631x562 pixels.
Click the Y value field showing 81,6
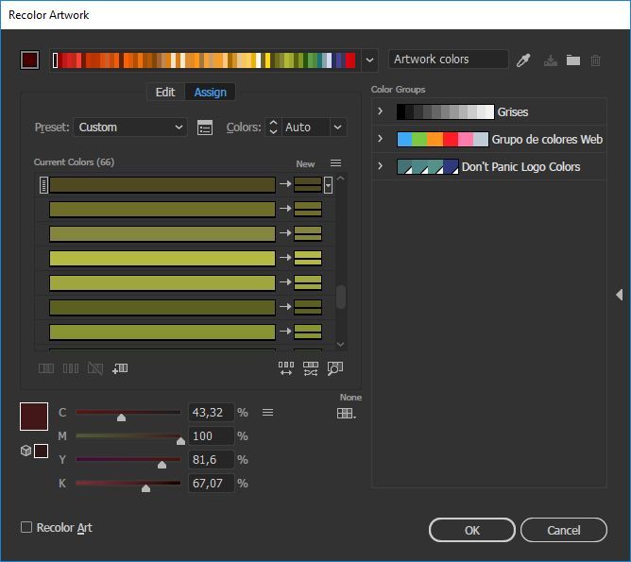[211, 459]
